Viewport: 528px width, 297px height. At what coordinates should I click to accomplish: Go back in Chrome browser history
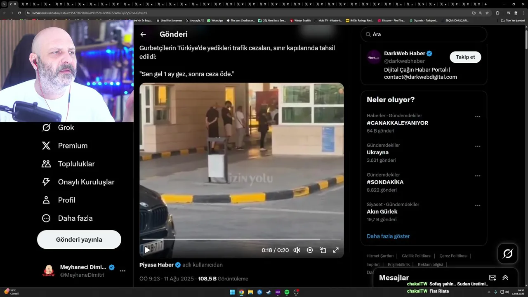[x=4, y=13]
